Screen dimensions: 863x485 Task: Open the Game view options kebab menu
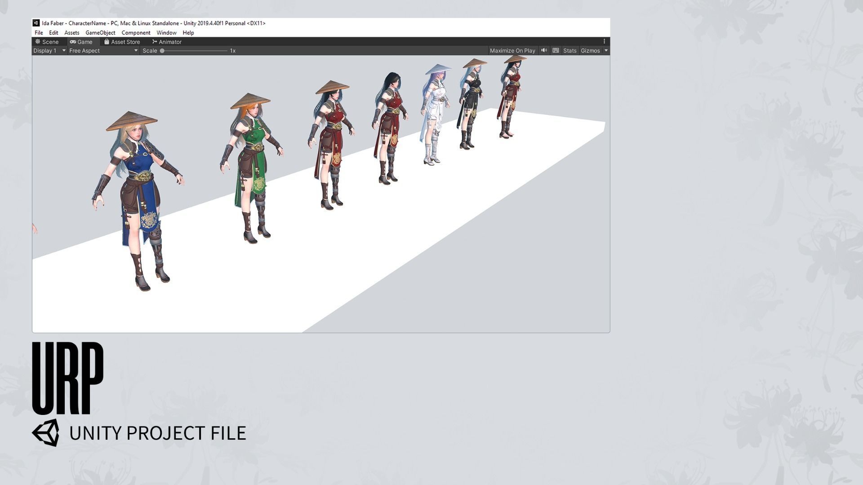coord(604,41)
